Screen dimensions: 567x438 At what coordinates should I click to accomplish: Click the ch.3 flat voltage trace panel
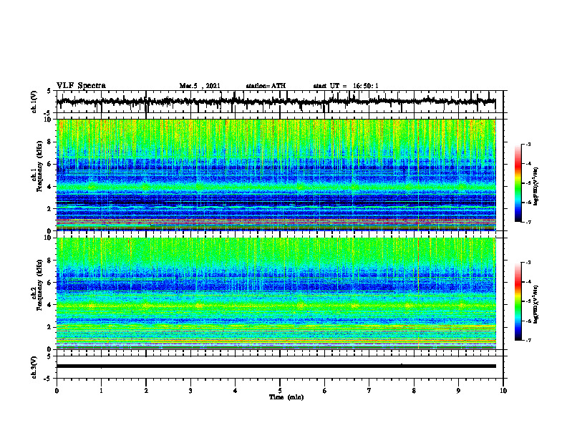(x=279, y=367)
